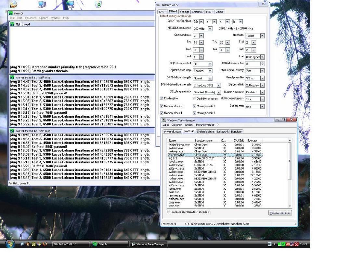Open the My Computer desktop icon
The image size is (337, 269).
(42, 4)
